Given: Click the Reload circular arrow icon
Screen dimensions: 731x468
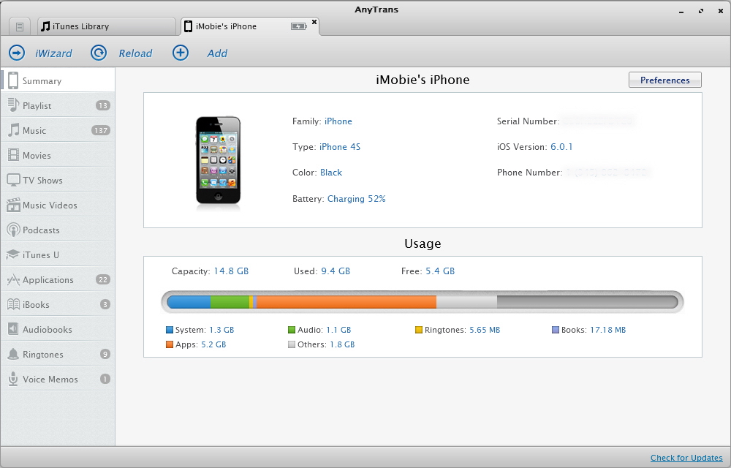Looking at the screenshot, I should (x=99, y=53).
